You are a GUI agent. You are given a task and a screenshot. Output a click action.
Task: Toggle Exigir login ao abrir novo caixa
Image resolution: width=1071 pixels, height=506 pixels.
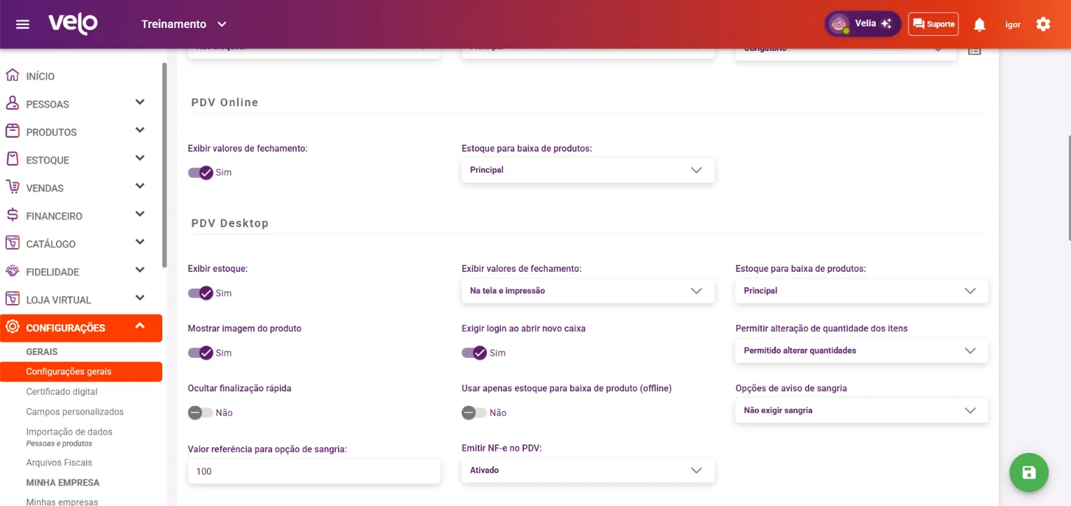click(x=474, y=353)
